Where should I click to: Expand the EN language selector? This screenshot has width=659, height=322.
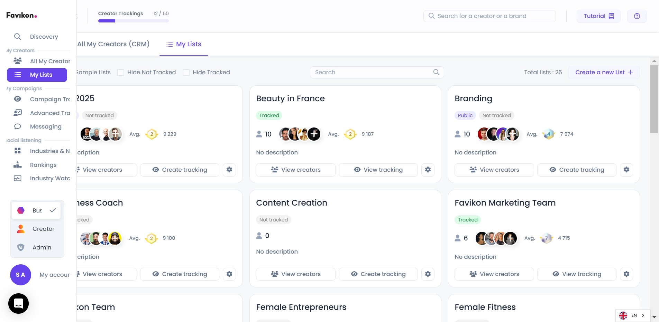[633, 315]
